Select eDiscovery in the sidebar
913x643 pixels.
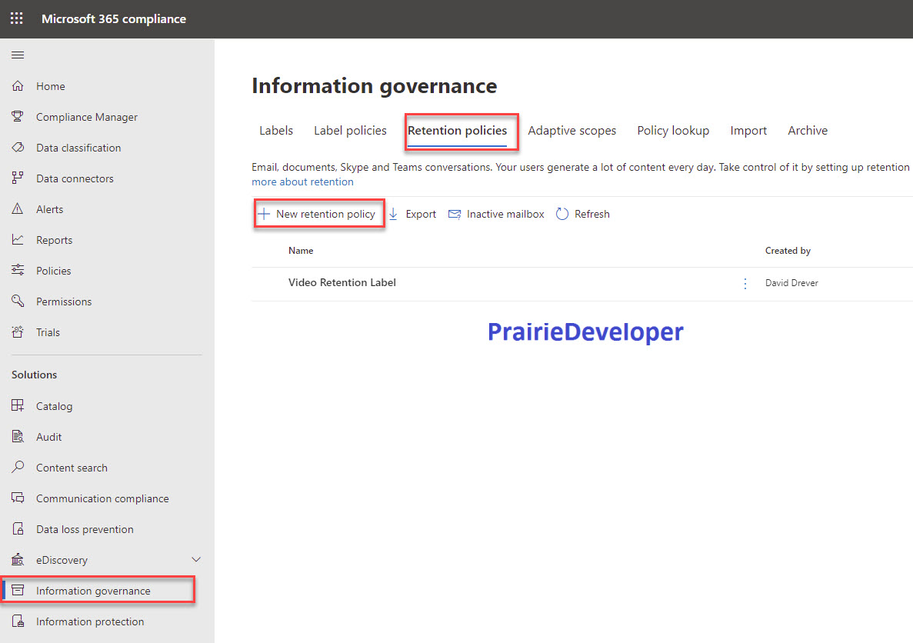(62, 560)
